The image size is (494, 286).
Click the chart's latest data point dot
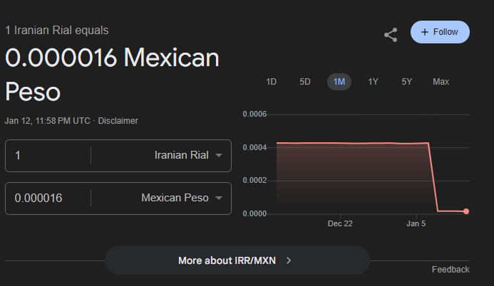point(466,211)
